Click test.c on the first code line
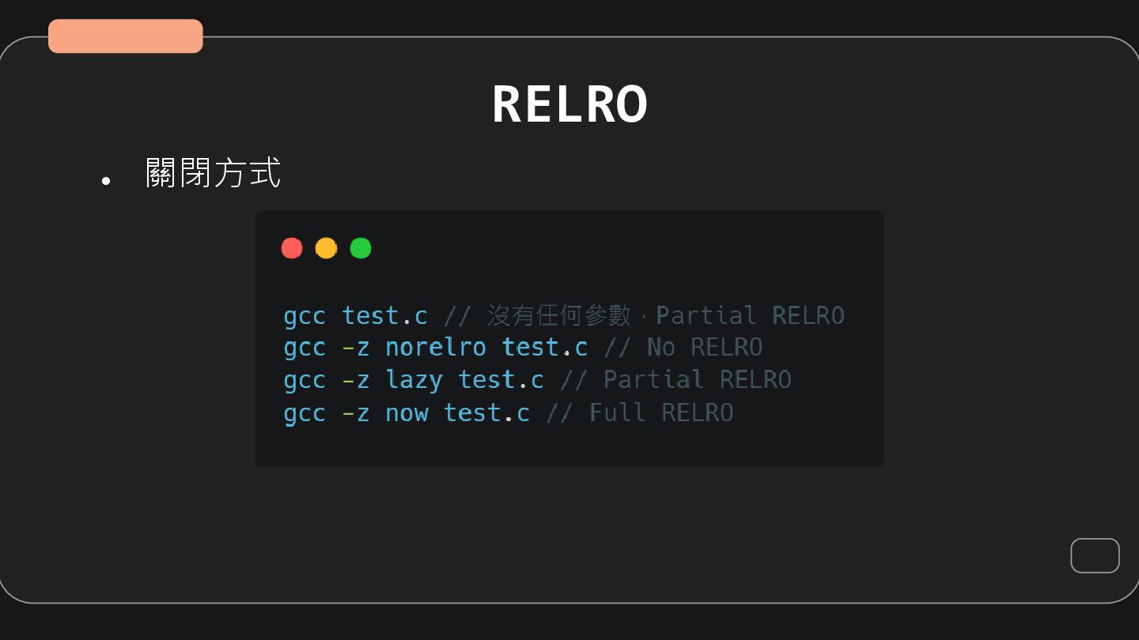1139x640 pixels. pos(384,315)
